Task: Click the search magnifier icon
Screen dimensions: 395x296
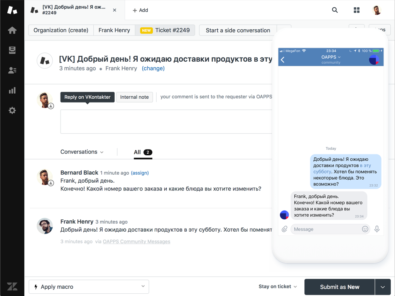Action: click(x=335, y=10)
